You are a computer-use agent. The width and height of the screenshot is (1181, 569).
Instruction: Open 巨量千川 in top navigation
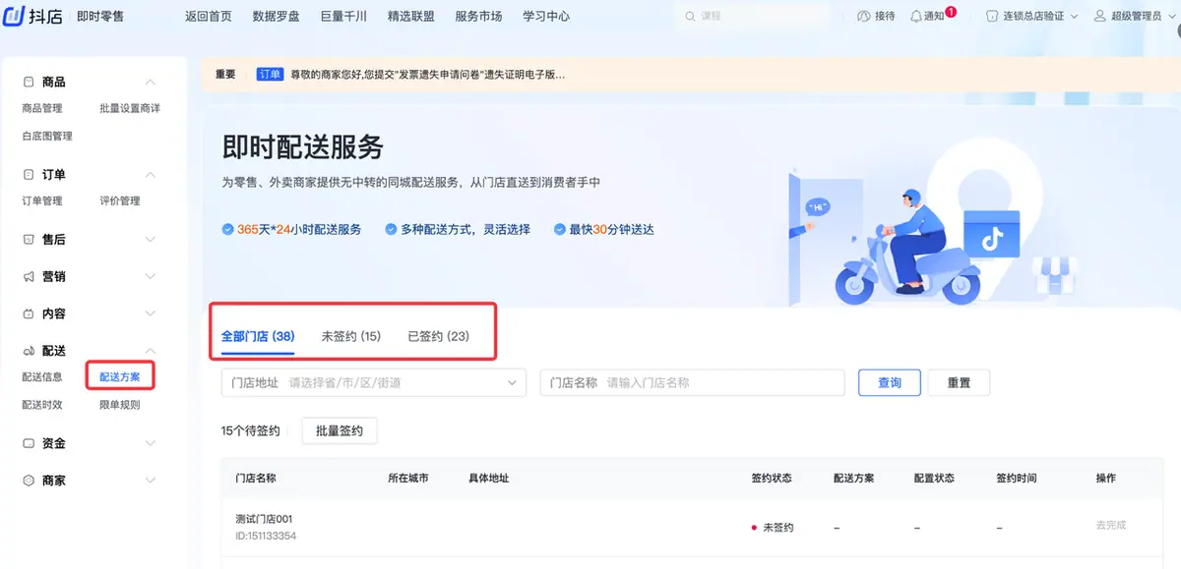click(344, 17)
